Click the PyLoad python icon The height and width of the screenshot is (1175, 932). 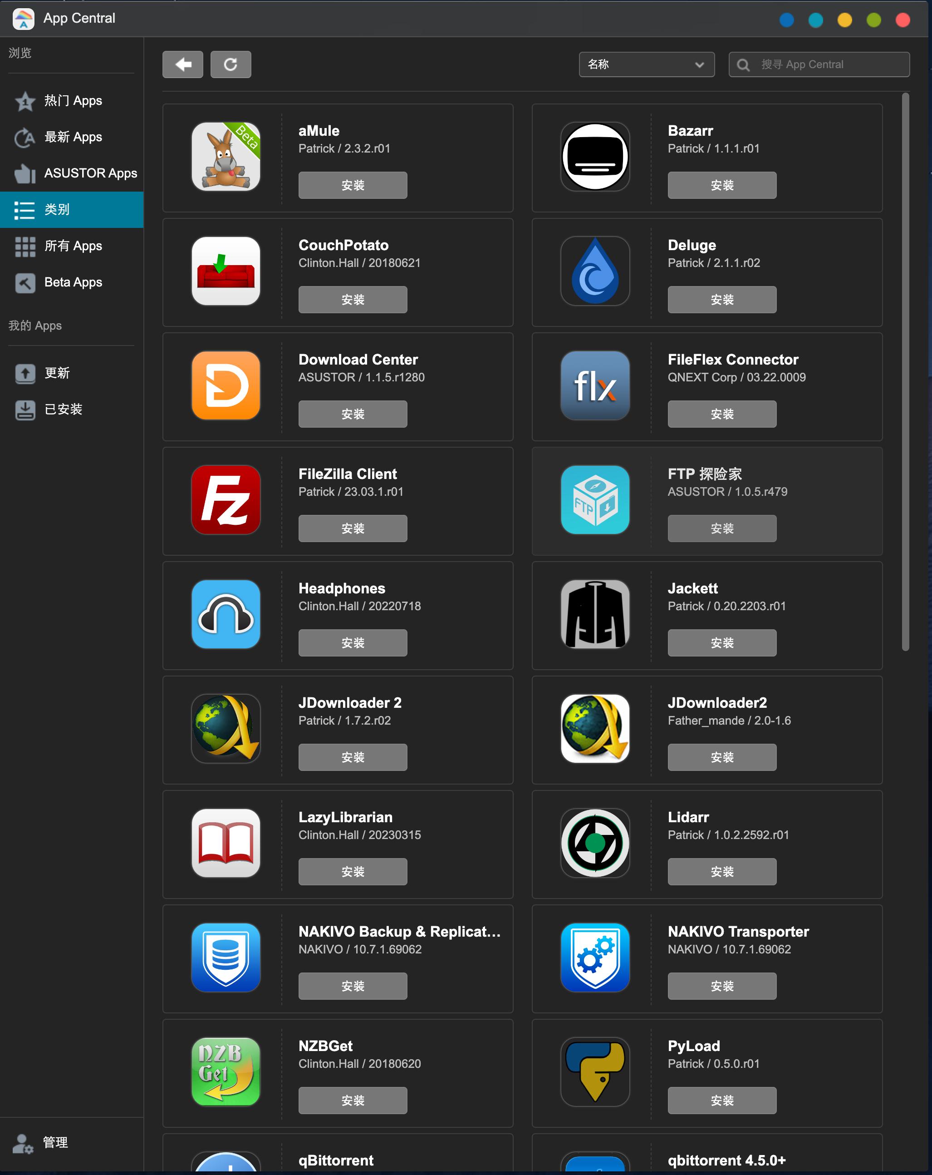click(x=595, y=1072)
